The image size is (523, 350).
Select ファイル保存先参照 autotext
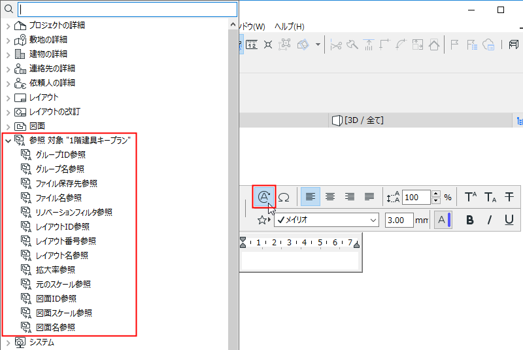coord(67,184)
